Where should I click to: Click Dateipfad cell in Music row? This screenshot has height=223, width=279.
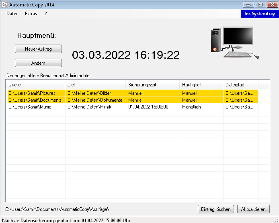click(240, 107)
